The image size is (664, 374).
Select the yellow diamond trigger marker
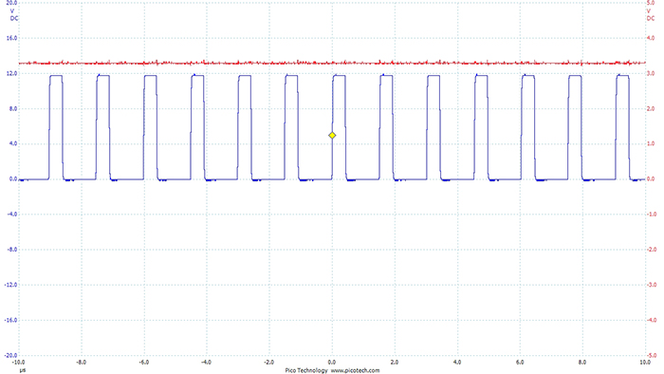pos(332,136)
